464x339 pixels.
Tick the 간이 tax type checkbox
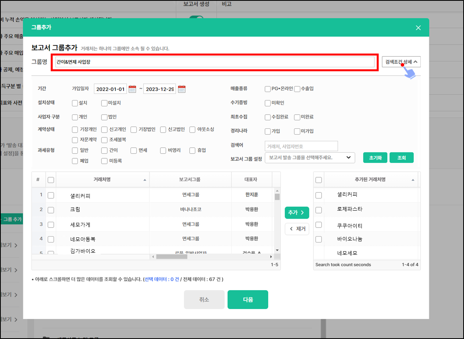tap(104, 150)
